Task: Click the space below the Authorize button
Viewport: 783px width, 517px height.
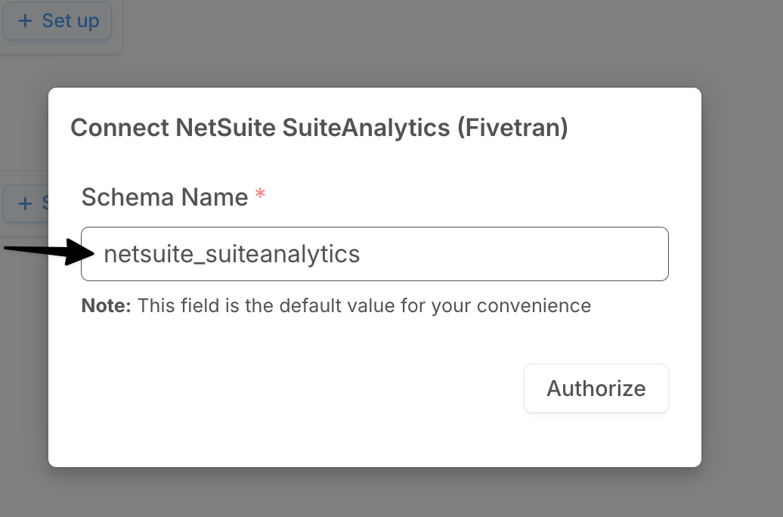Action: pos(596,438)
